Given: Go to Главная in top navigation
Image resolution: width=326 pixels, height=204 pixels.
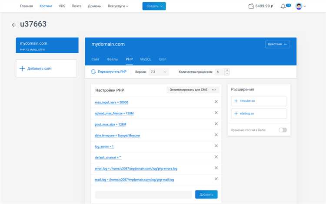Looking at the screenshot, I should [27, 6].
